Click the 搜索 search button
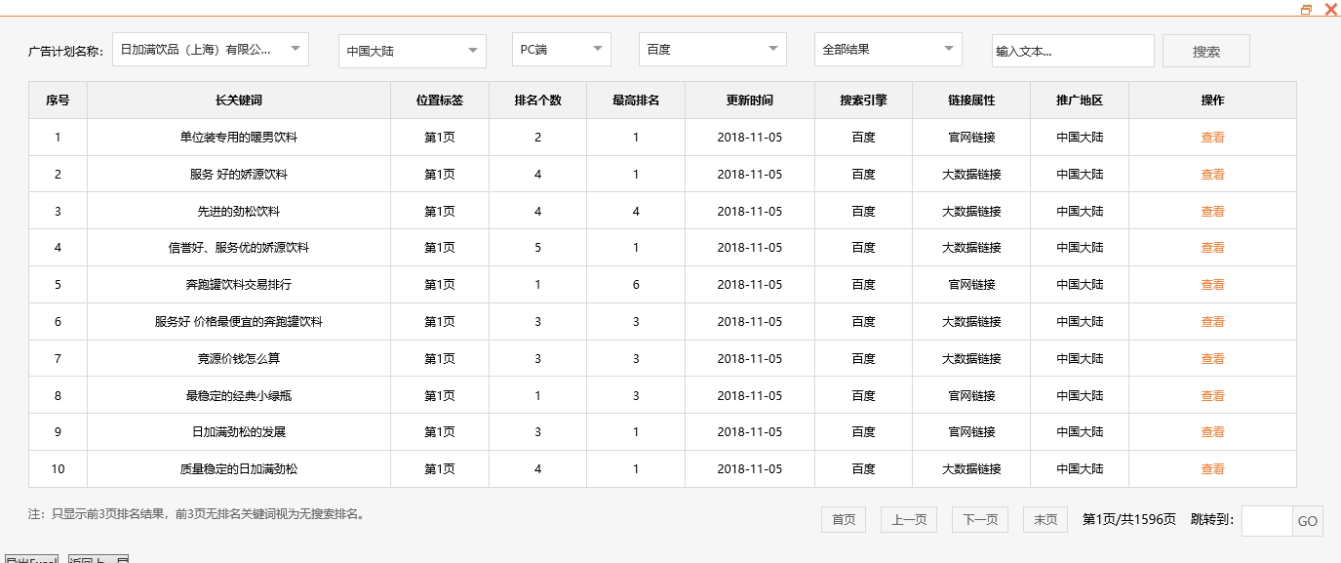Image resolution: width=1341 pixels, height=563 pixels. click(1205, 49)
